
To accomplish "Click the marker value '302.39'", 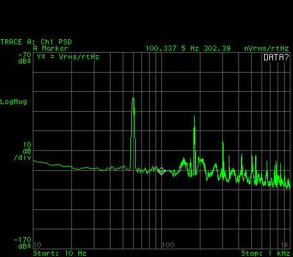I will point(217,48).
